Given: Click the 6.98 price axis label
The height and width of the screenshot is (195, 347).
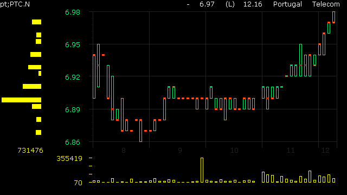Looking at the screenshot, I should point(73,12).
